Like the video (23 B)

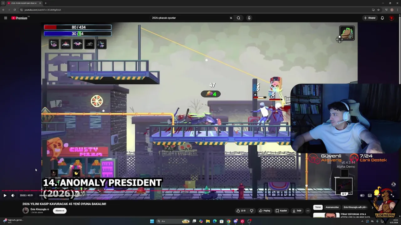coord(241,211)
